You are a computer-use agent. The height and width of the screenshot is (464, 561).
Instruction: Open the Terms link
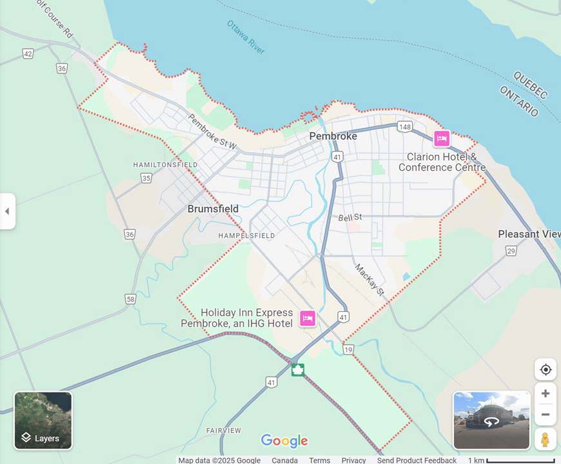point(319,460)
